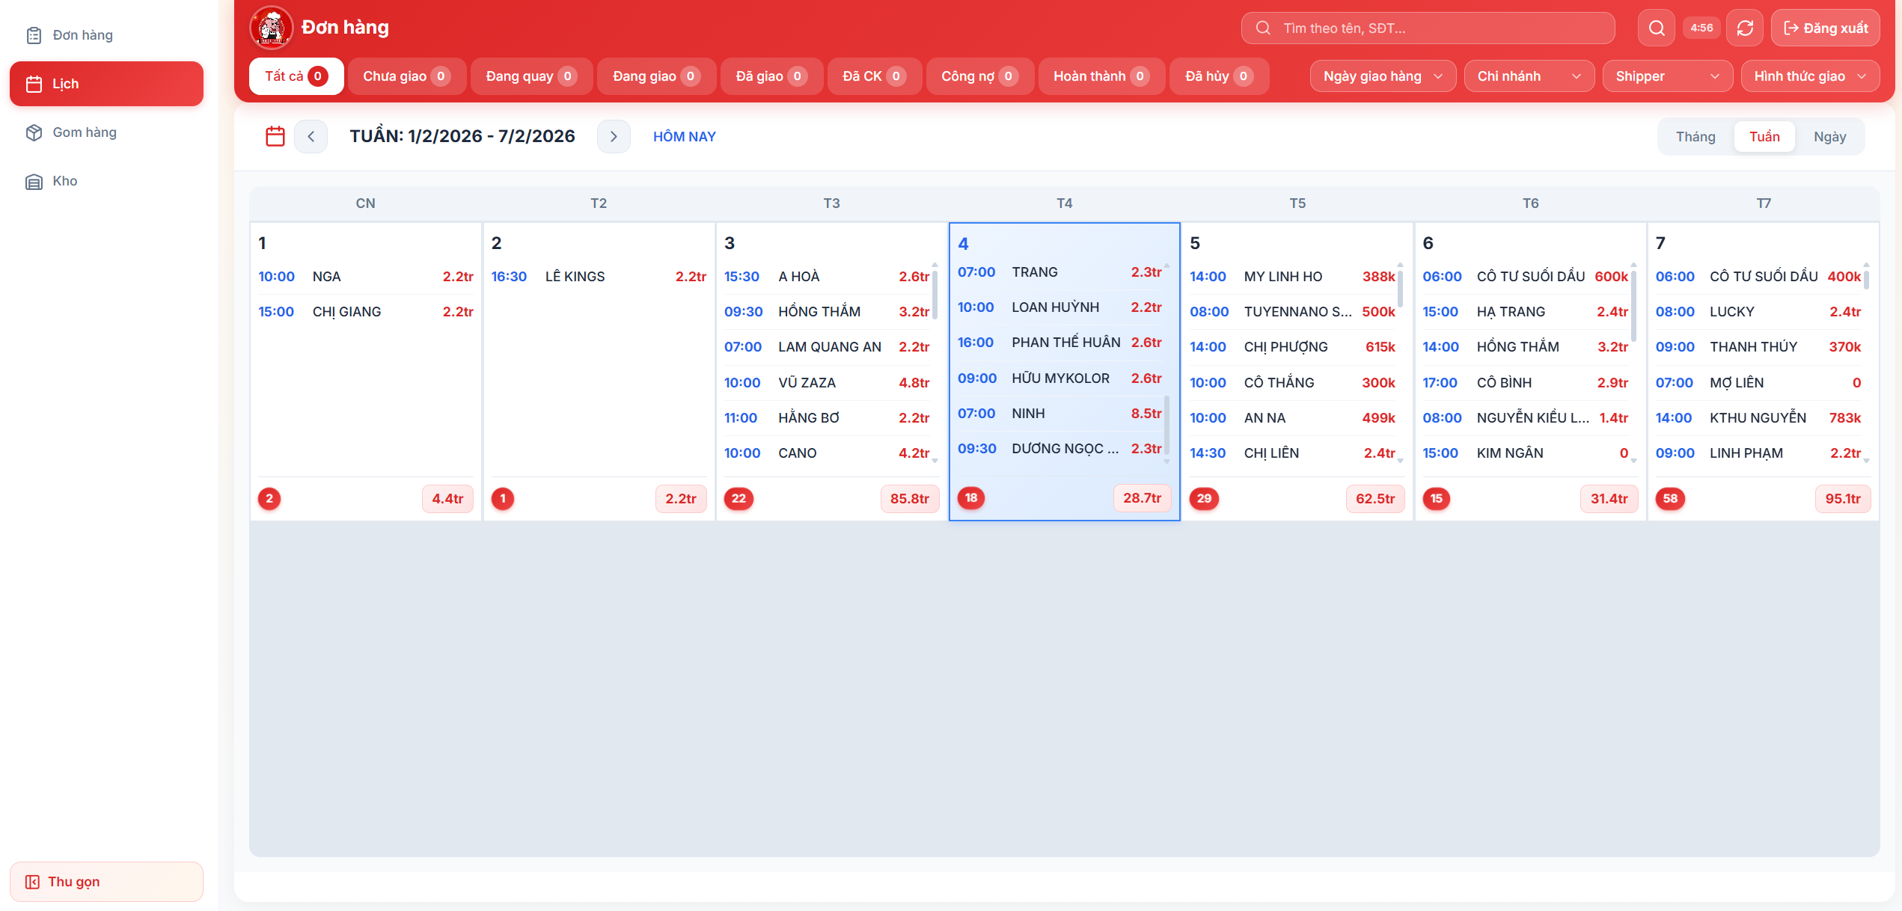
Task: Go to next week arrow
Action: (614, 136)
